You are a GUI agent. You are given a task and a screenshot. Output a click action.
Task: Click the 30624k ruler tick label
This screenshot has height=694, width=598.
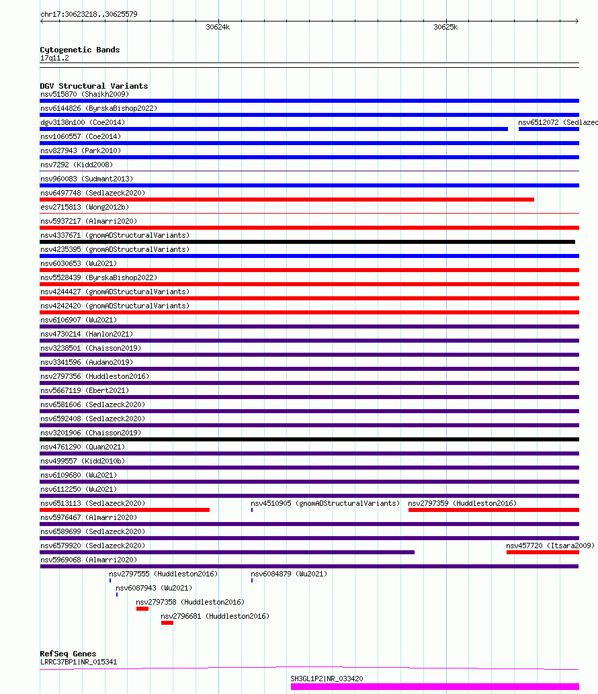218,28
